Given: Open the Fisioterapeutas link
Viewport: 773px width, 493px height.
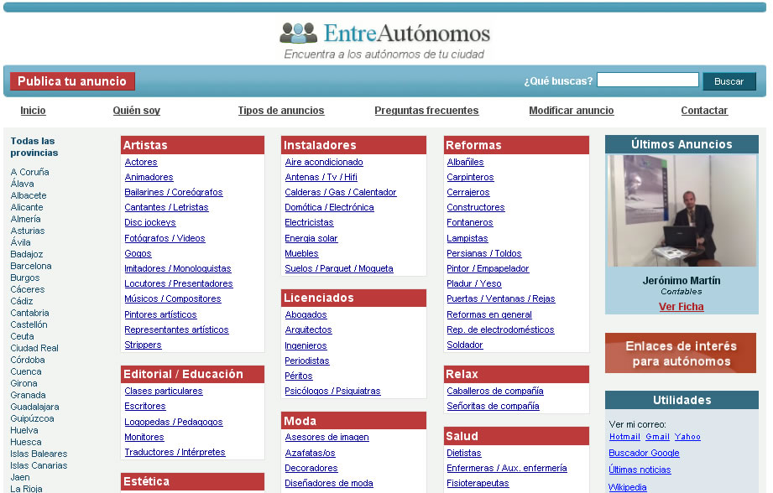Looking at the screenshot, I should pyautogui.click(x=478, y=483).
